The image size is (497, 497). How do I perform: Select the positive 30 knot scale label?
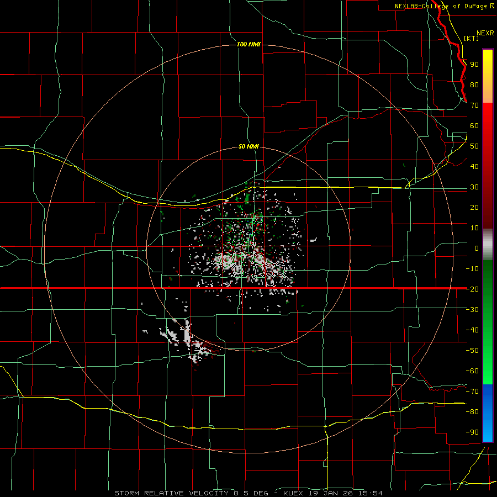pyautogui.click(x=474, y=187)
